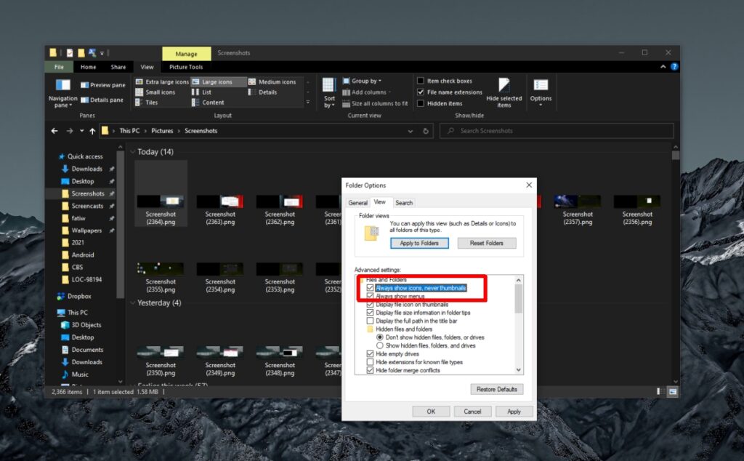Click the Refresh icon beside address bar
744x461 pixels.
pos(426,131)
